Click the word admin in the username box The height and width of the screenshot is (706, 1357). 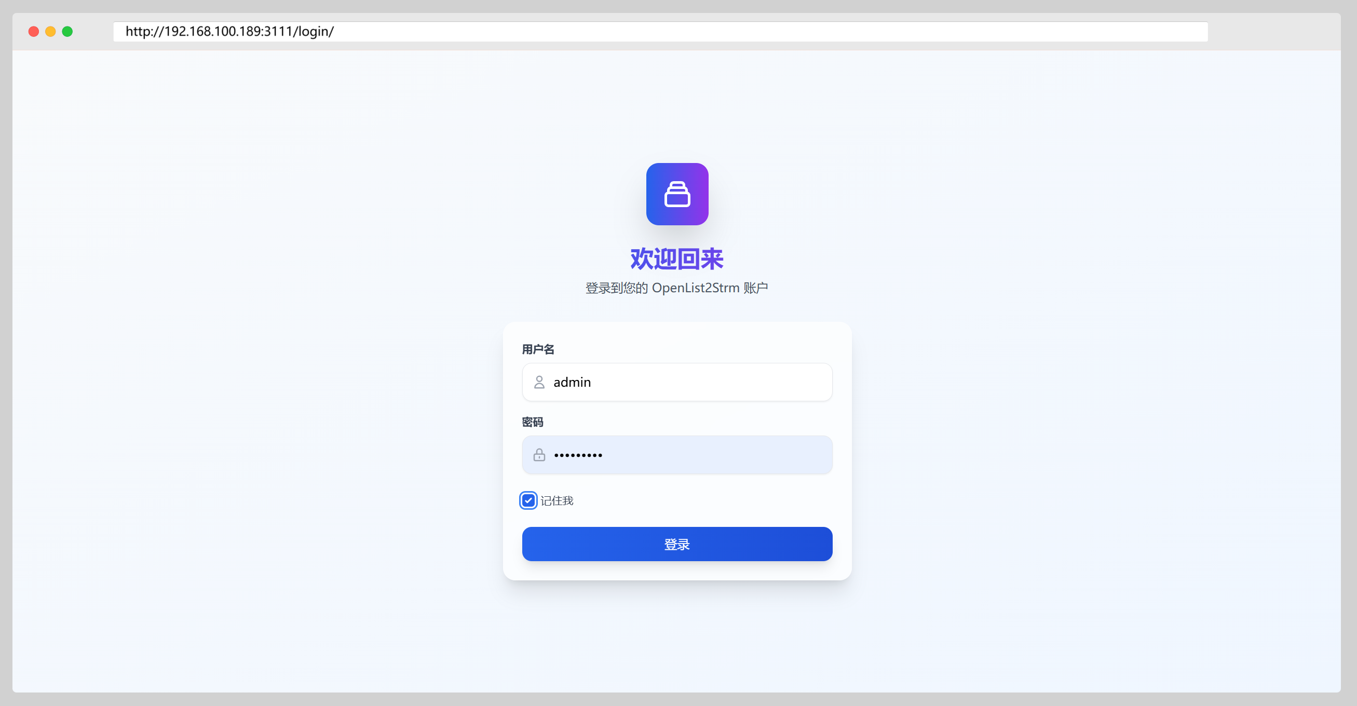coord(572,382)
